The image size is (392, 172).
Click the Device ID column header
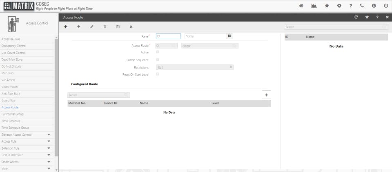(111, 103)
